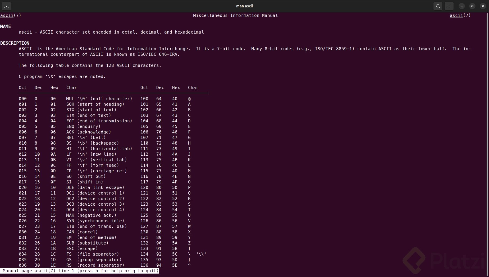Click the 'CR '\r' (carriage ret)' entry
The width and height of the screenshot is (489, 277).
click(x=97, y=171)
